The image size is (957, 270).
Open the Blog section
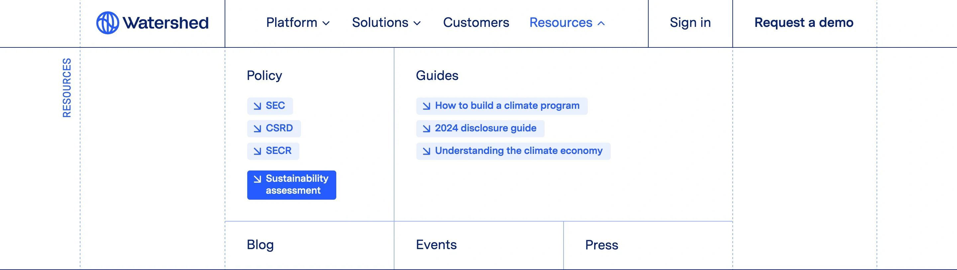pos(260,245)
